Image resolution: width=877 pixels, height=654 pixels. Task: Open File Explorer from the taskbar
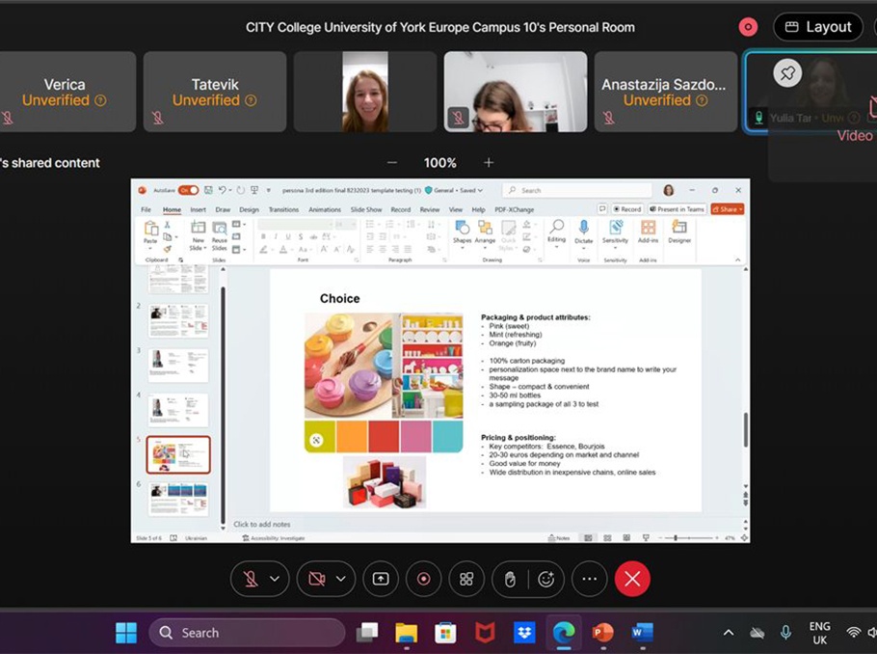click(406, 633)
